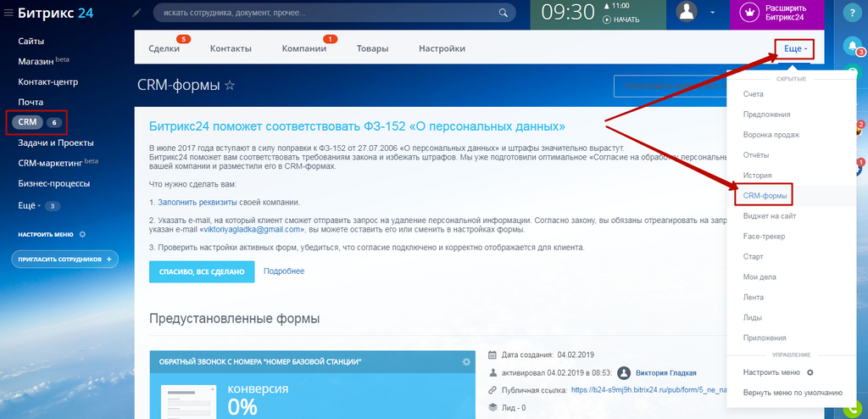Open Бизнес-процессы in sidebar
This screenshot has height=419, width=868.
pos(53,183)
